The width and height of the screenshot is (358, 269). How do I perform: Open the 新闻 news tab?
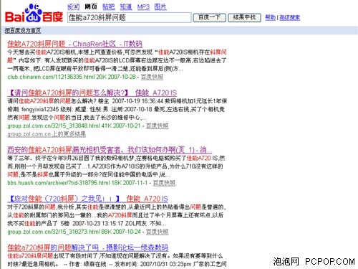(x=73, y=6)
